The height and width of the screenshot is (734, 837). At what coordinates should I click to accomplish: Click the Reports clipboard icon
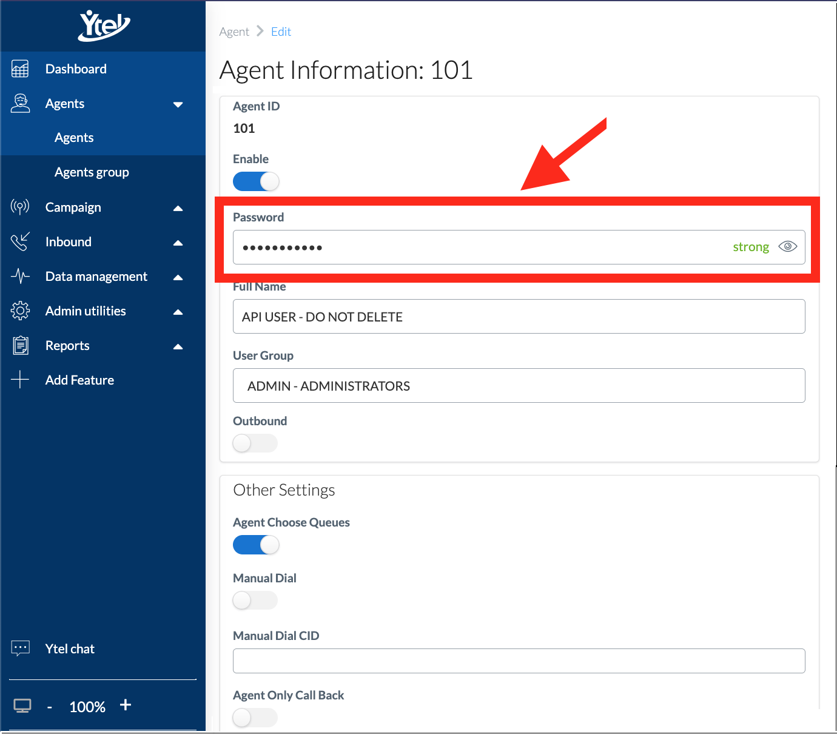[21, 345]
